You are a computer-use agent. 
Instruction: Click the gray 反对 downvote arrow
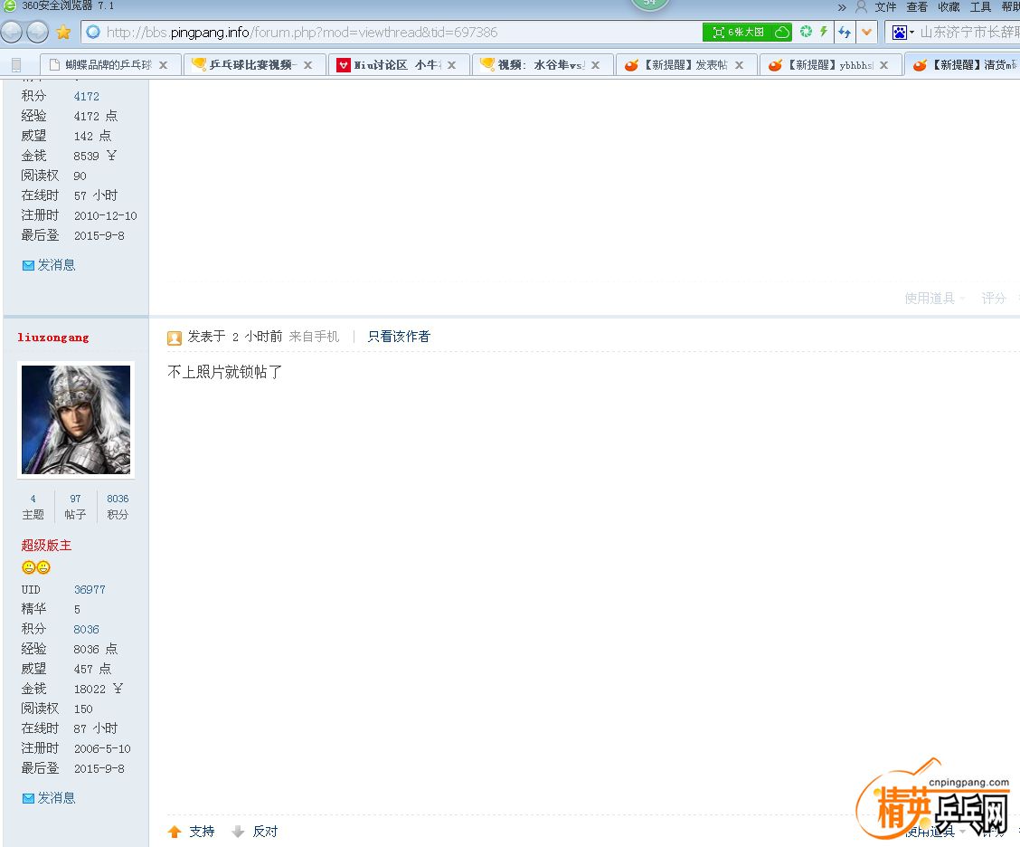click(x=238, y=832)
